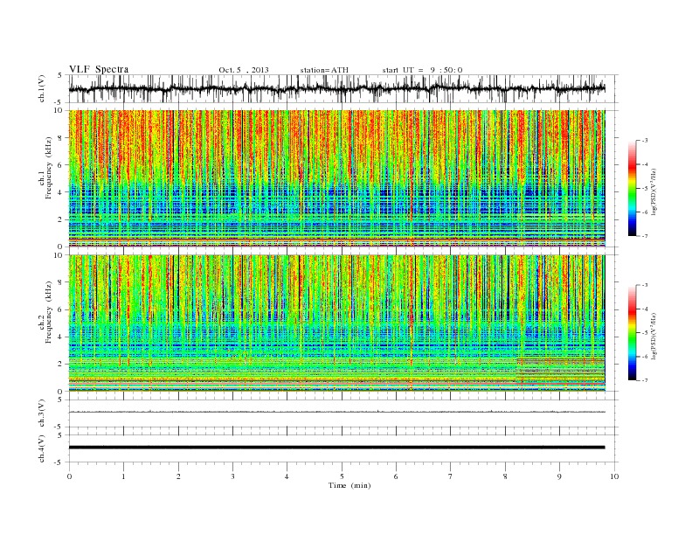
Task: Click the 'ch.3(V)' axis label
Action: click(x=42, y=413)
